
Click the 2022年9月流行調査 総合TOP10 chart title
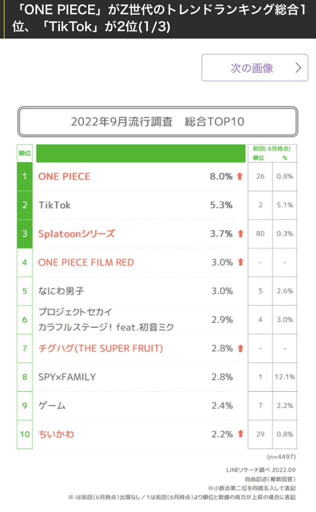click(158, 121)
